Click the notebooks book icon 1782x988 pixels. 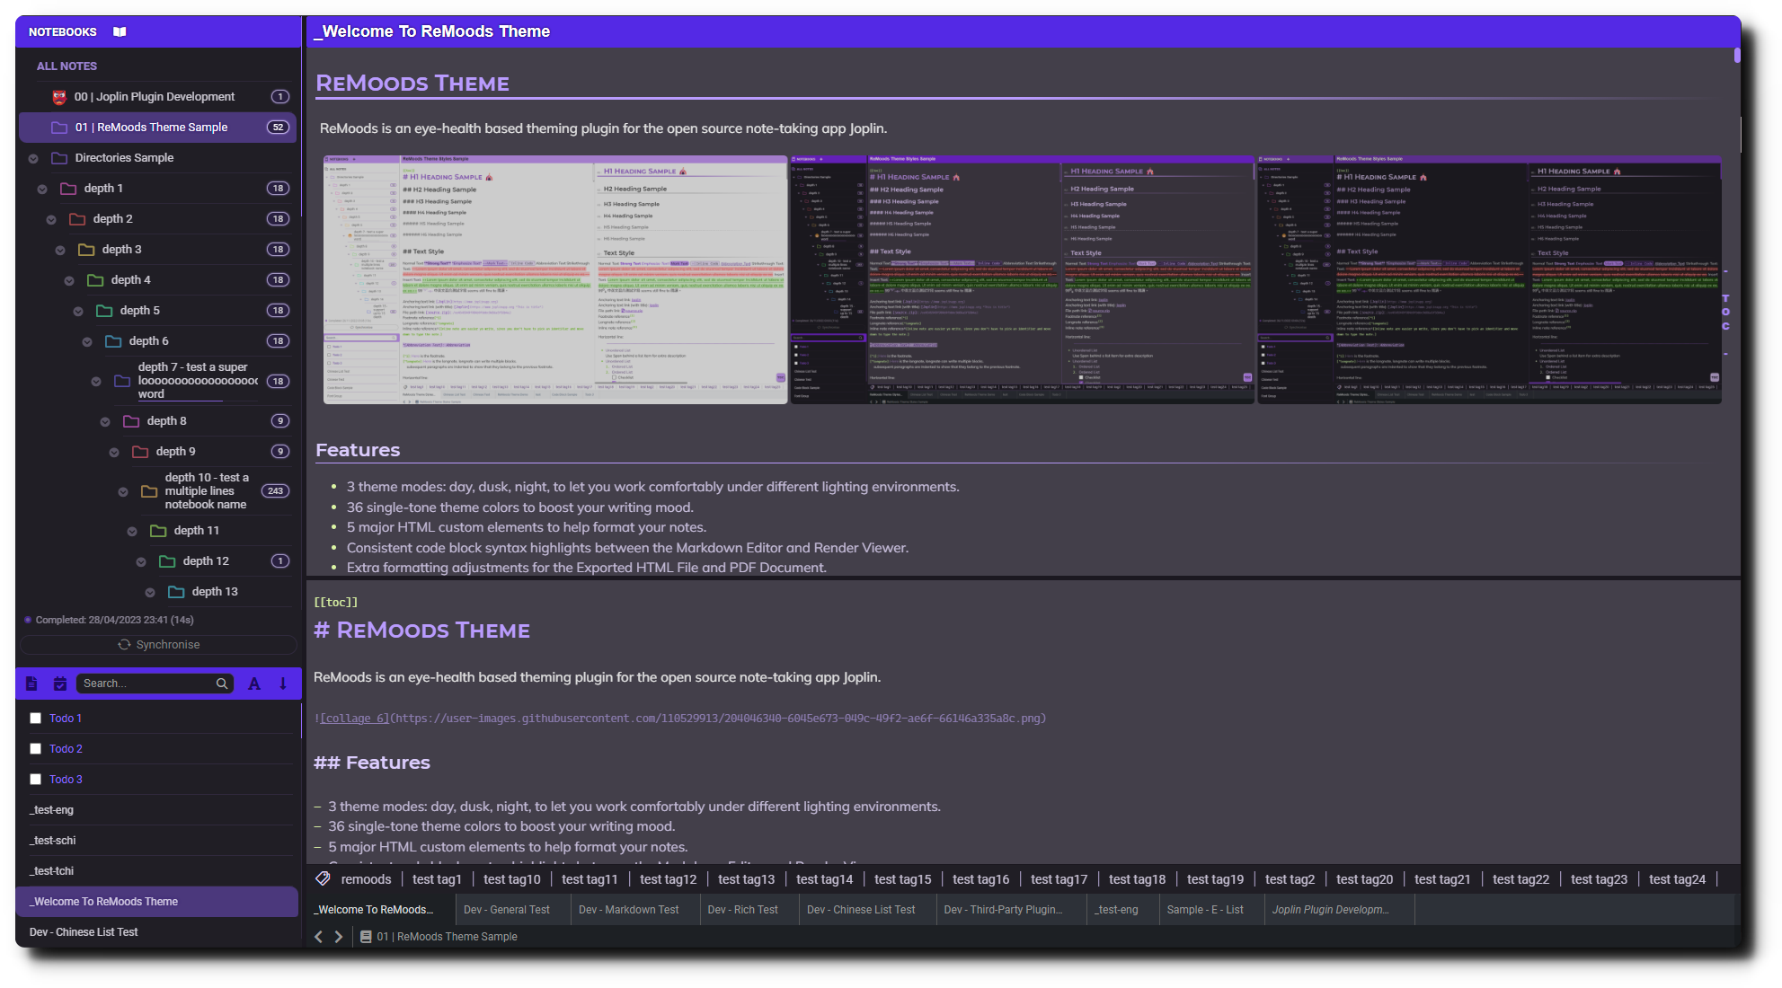(x=120, y=31)
